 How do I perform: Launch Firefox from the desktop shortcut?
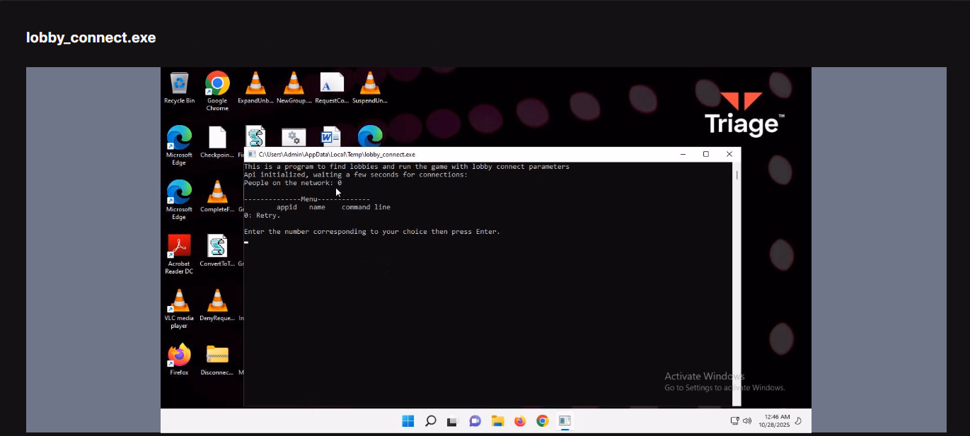click(179, 355)
